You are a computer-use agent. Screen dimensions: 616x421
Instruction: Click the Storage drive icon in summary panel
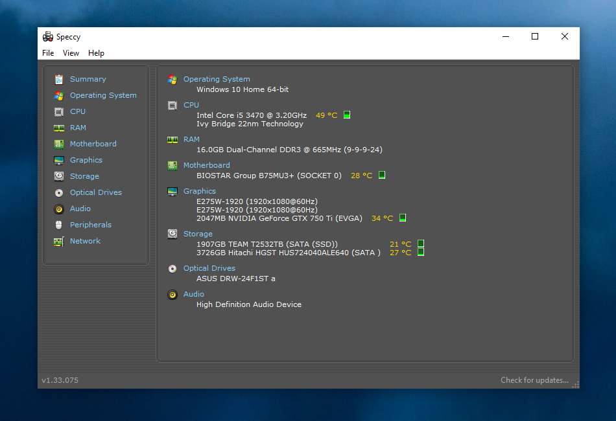[x=172, y=234]
